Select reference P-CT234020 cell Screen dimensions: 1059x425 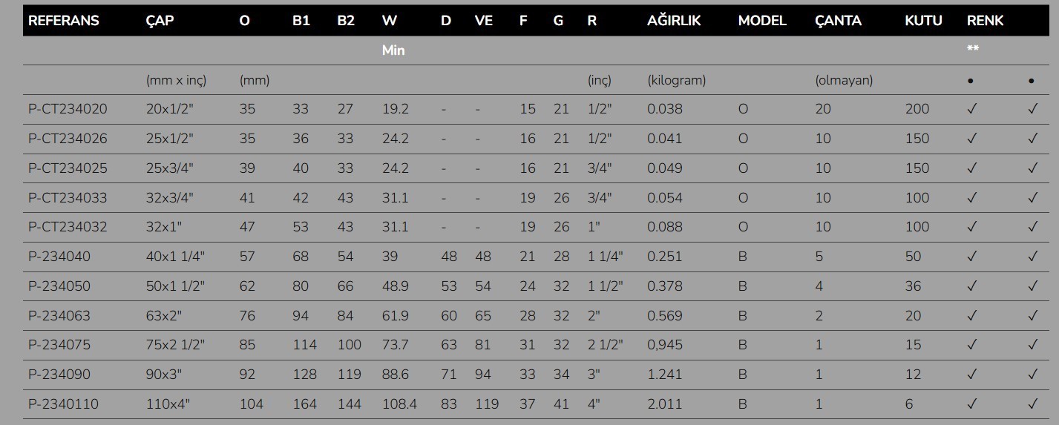pyautogui.click(x=68, y=109)
